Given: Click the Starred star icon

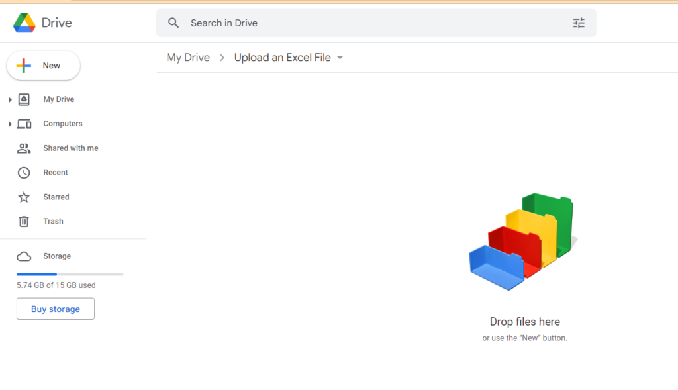Looking at the screenshot, I should pos(24,197).
